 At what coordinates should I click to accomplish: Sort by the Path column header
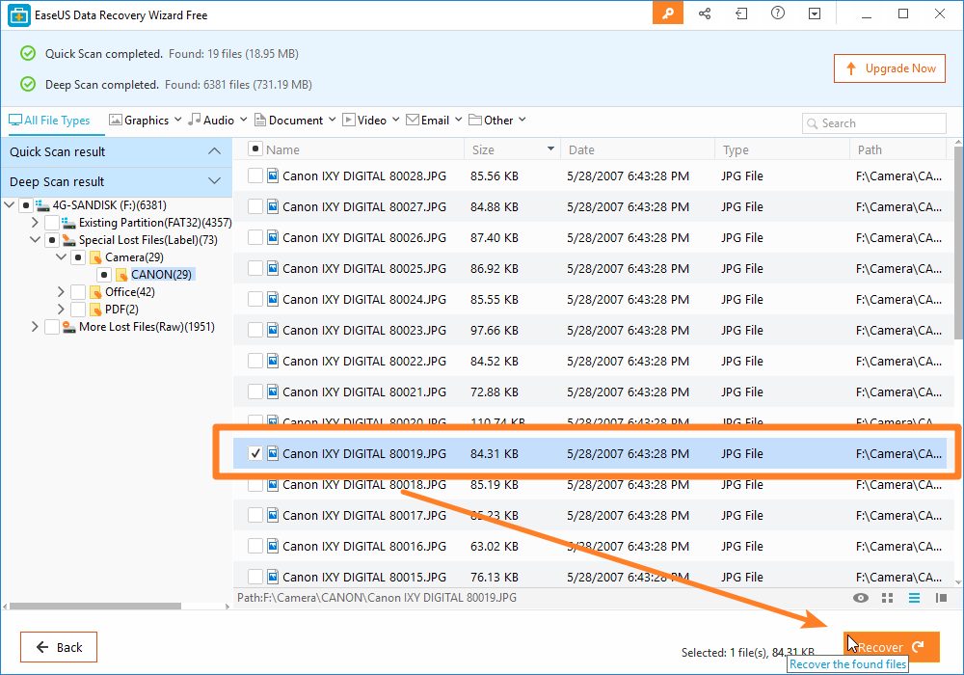897,149
